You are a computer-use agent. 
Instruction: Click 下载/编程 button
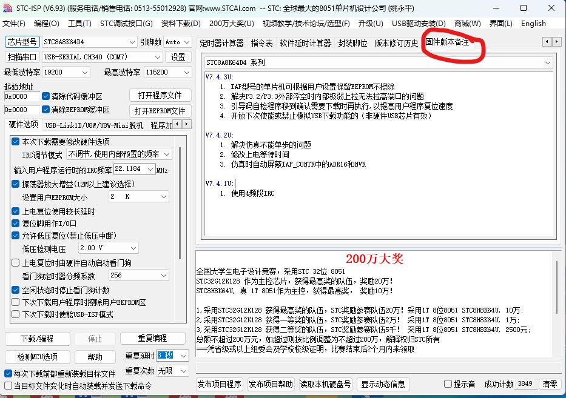tap(37, 339)
